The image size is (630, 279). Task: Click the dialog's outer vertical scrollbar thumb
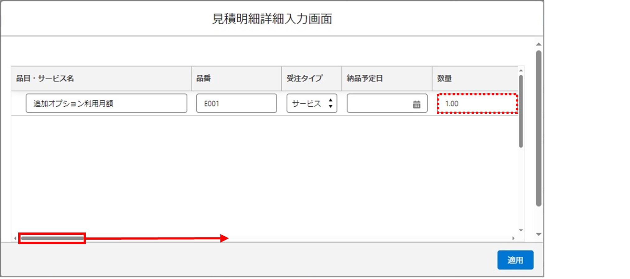539,128
